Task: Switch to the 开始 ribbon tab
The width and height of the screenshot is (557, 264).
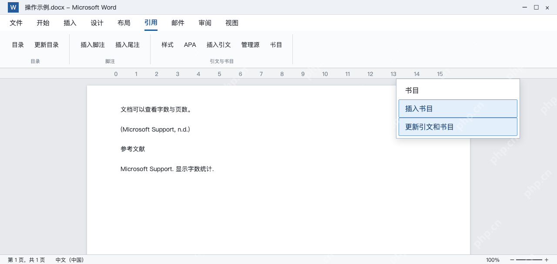Action: (43, 23)
